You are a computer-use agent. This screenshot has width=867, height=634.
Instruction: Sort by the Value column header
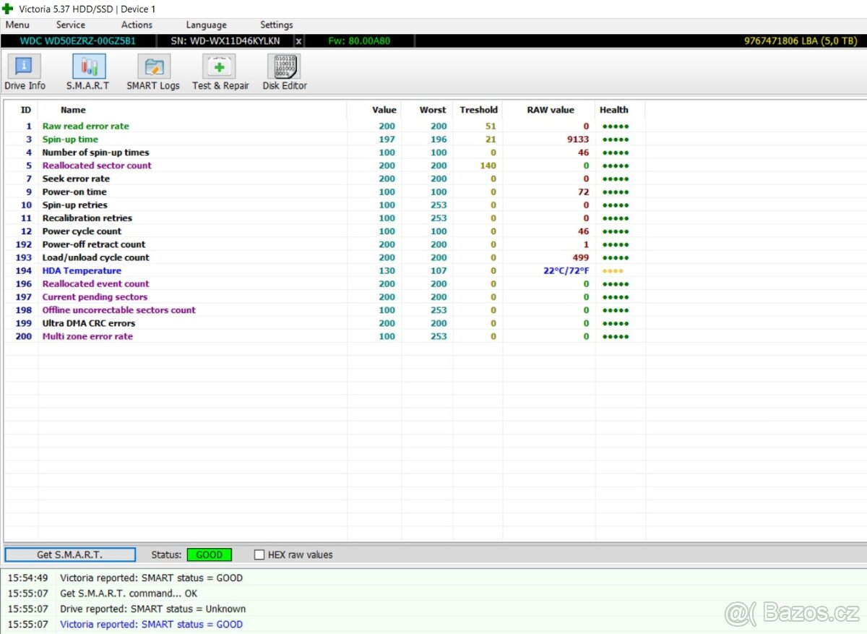click(384, 110)
